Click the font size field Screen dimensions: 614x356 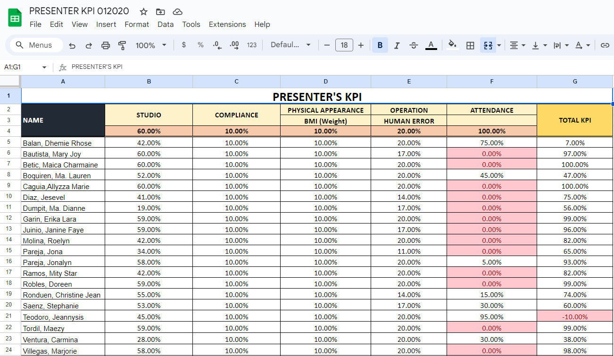[344, 45]
